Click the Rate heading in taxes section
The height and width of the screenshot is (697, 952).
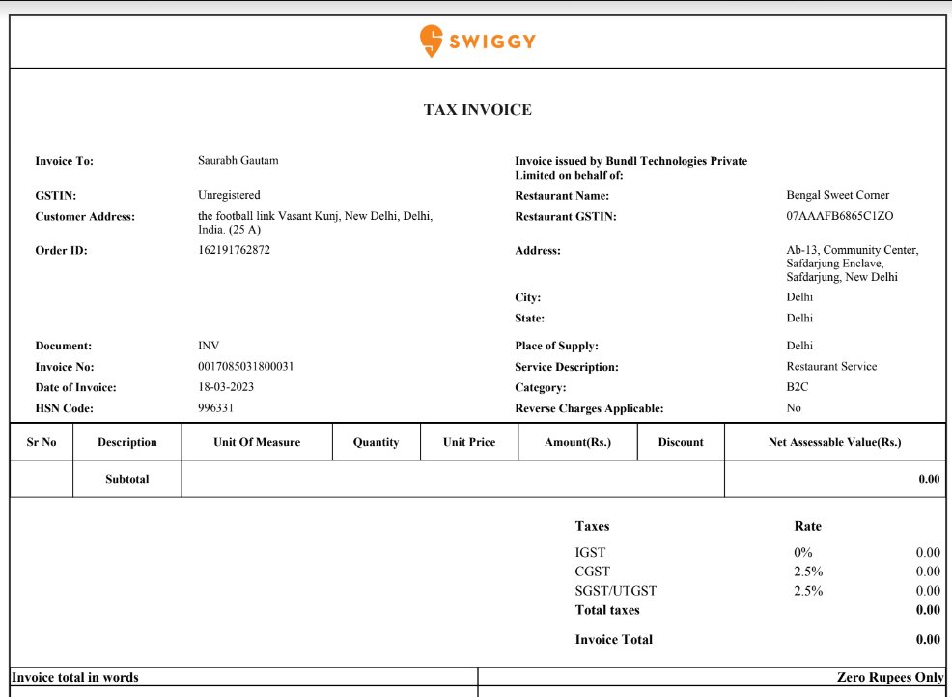coord(807,526)
